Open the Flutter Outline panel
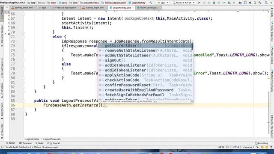 click(x=272, y=55)
